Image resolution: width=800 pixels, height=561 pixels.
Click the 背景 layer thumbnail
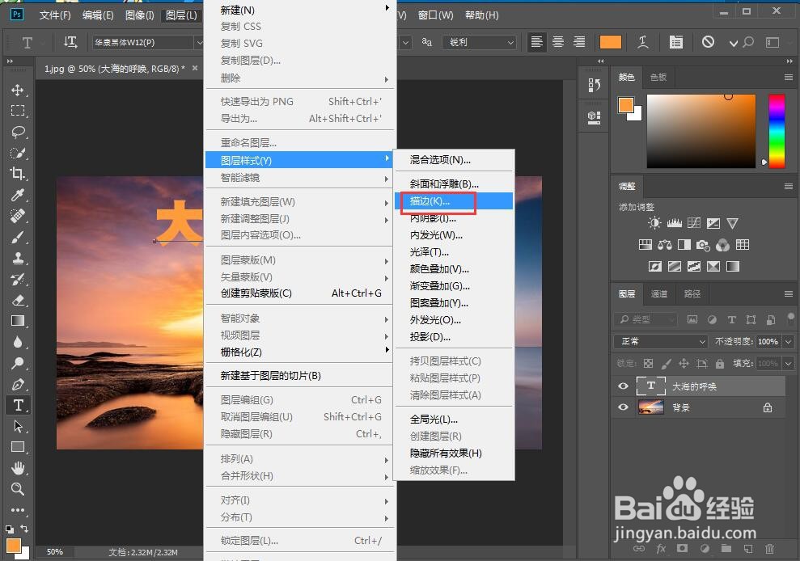[x=651, y=407]
